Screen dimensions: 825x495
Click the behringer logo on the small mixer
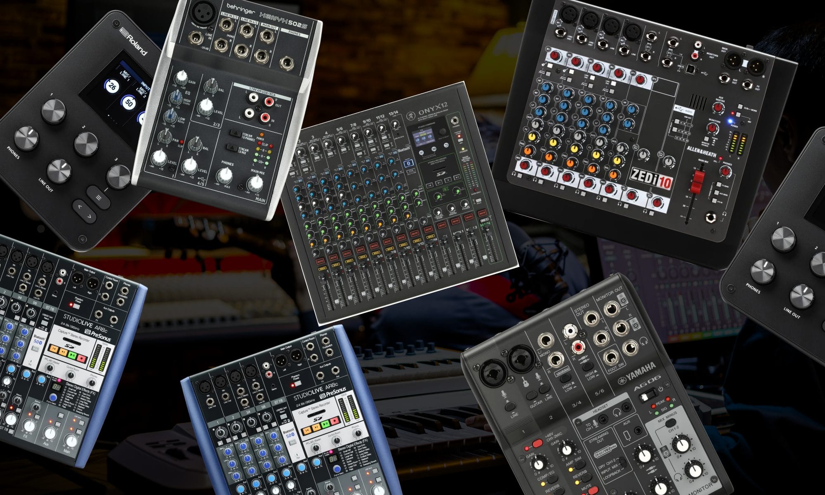click(241, 9)
